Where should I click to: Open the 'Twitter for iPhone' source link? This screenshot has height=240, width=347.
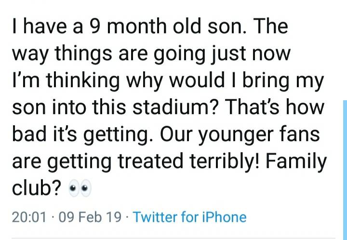point(190,217)
